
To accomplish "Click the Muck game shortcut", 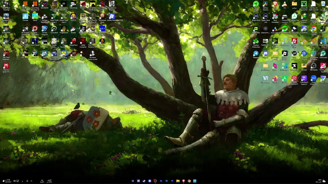I will point(35,17).
